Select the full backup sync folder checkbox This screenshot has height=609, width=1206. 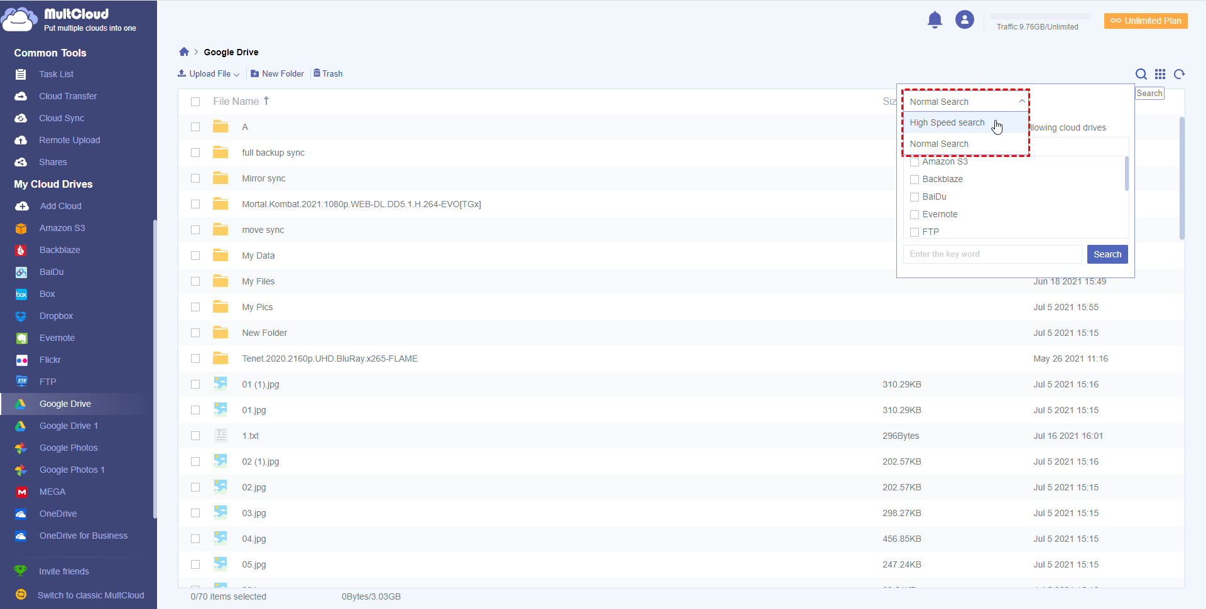click(195, 153)
